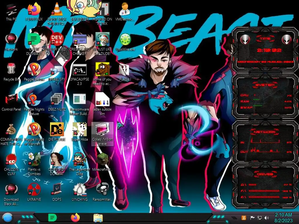
Task: Open the network tray icon
Action: (260, 218)
